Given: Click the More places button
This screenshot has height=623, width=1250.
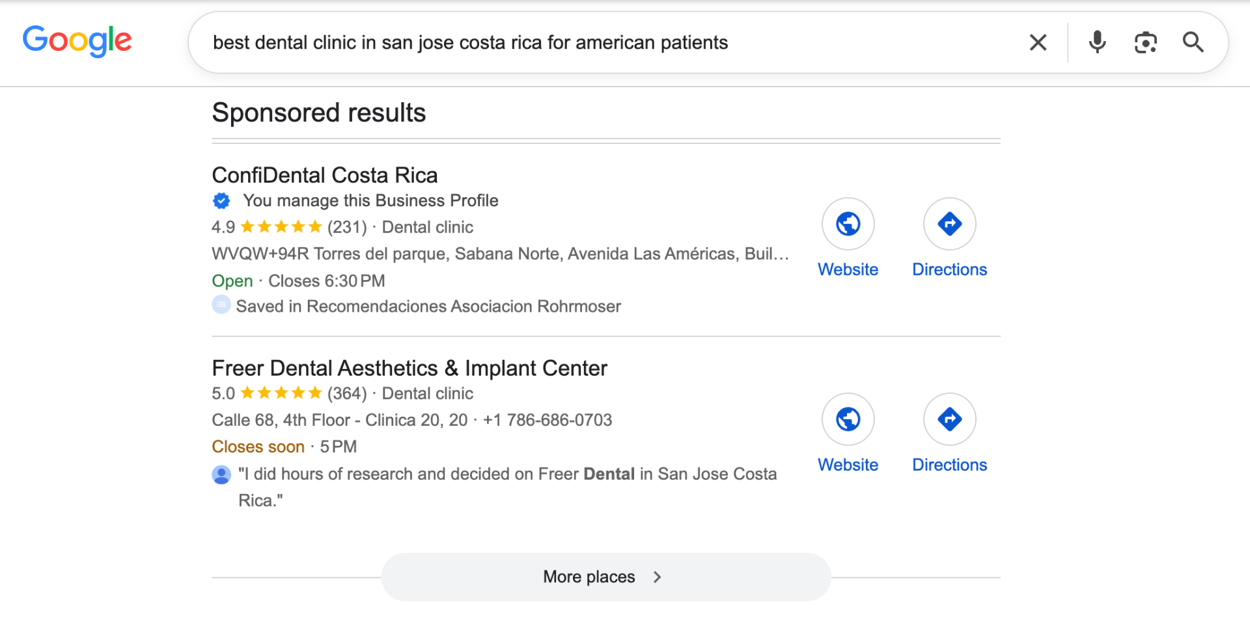Looking at the screenshot, I should tap(605, 577).
